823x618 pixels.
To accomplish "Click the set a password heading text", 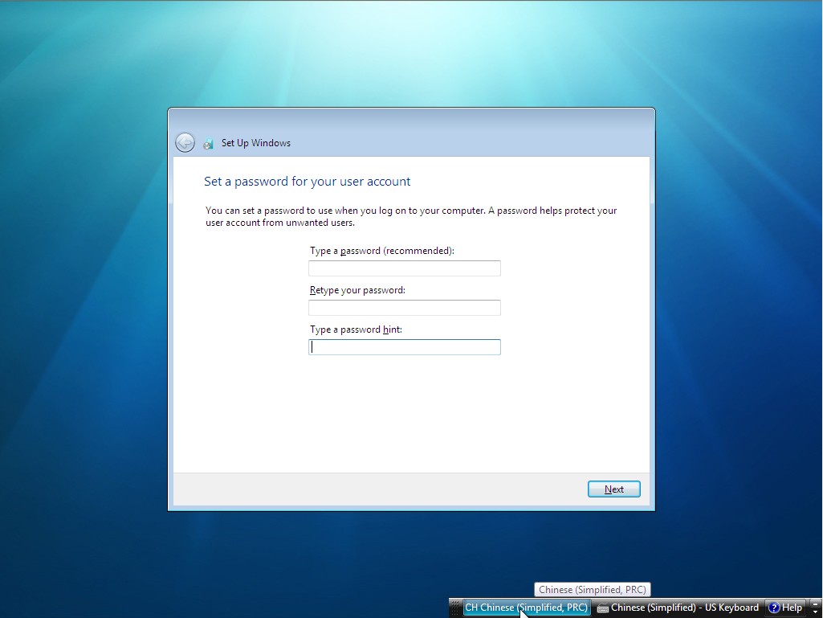I will pos(308,181).
